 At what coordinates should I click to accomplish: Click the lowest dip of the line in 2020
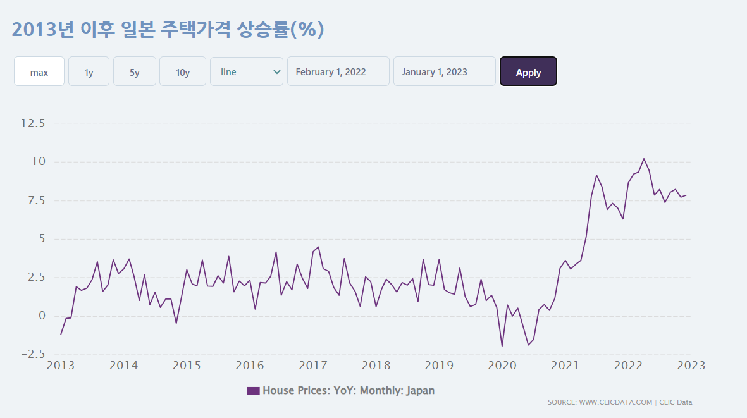[x=502, y=345]
